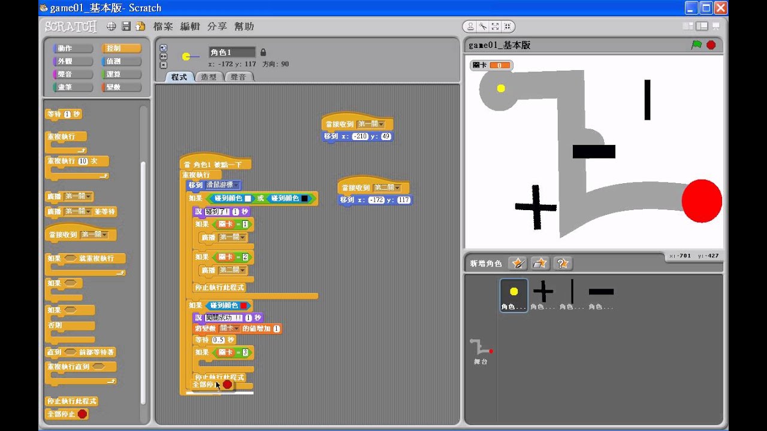
Task: Switch to the 聲音 tab
Action: [238, 77]
